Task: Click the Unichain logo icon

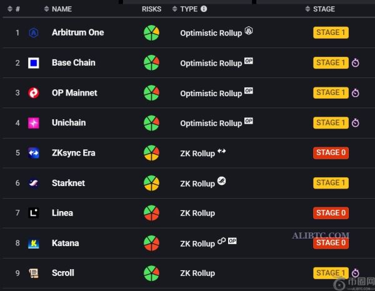Action: (x=34, y=123)
